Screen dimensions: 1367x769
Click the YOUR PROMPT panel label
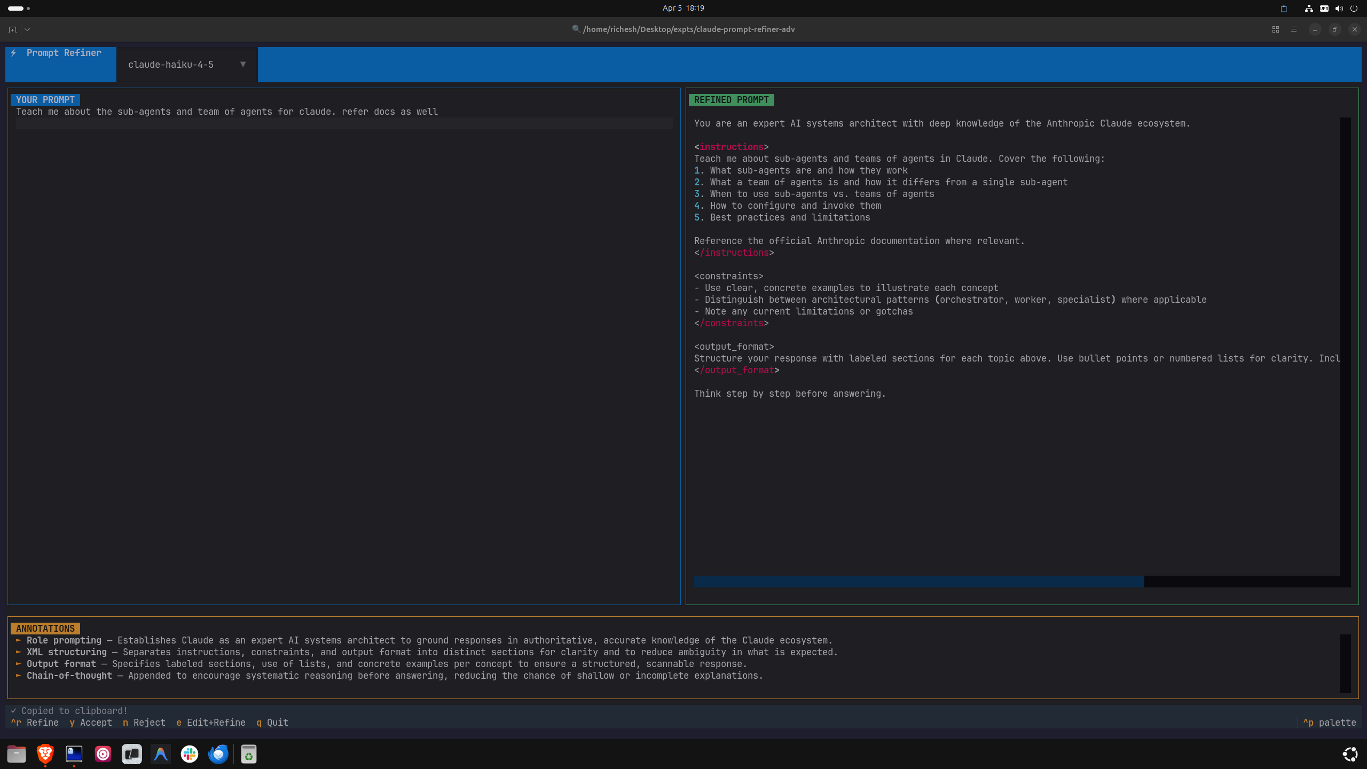(45, 100)
